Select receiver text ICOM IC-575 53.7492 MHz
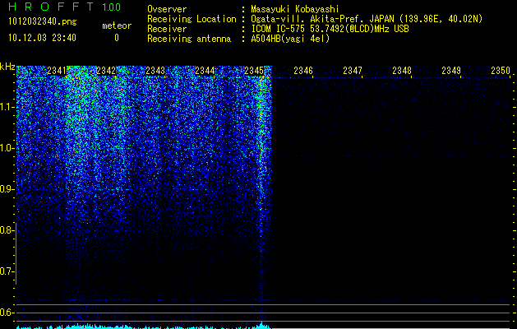 [x=330, y=29]
